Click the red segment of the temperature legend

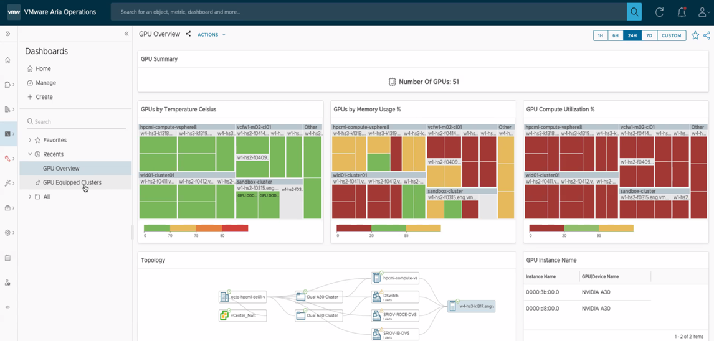pos(235,228)
